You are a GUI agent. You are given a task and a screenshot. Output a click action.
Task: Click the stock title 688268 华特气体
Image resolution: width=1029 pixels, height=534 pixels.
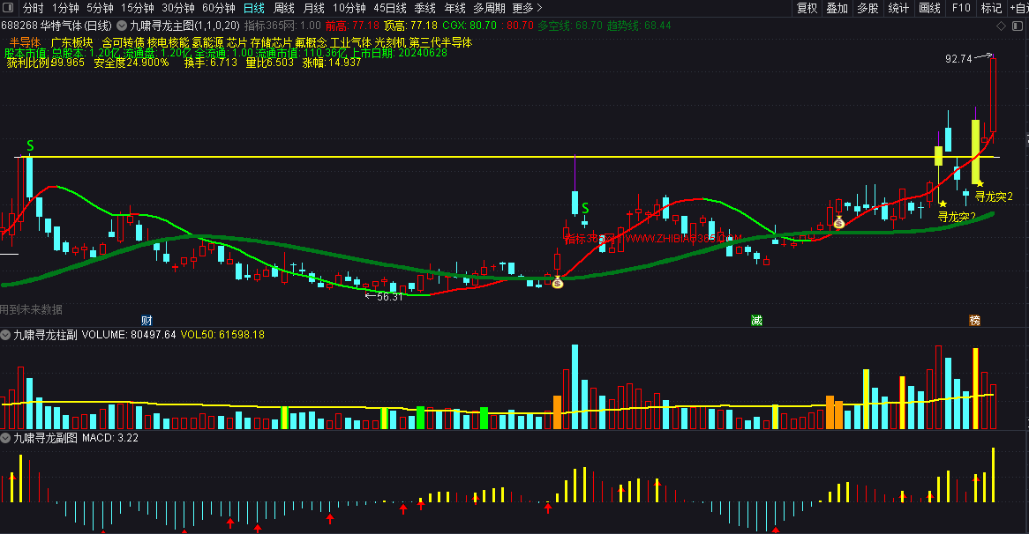(56, 26)
